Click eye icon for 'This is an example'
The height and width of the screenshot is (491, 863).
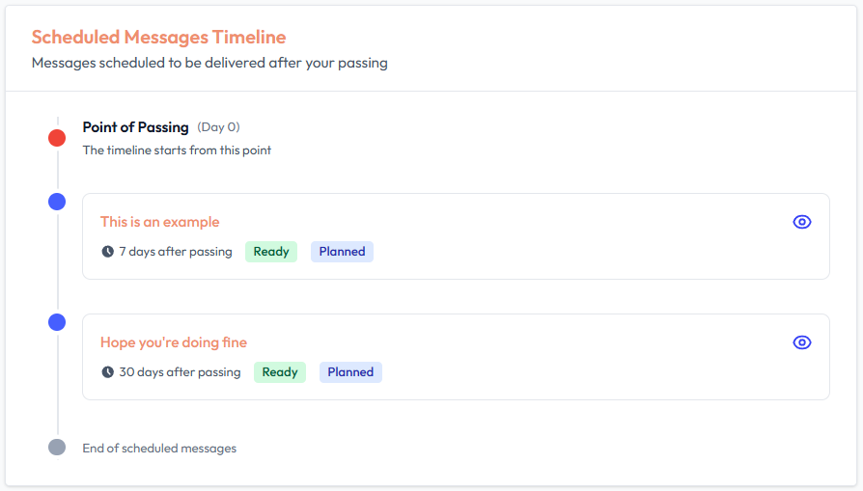tap(801, 222)
